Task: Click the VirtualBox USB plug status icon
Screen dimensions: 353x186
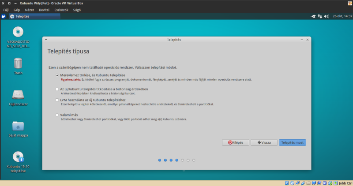Action: click(x=303, y=183)
